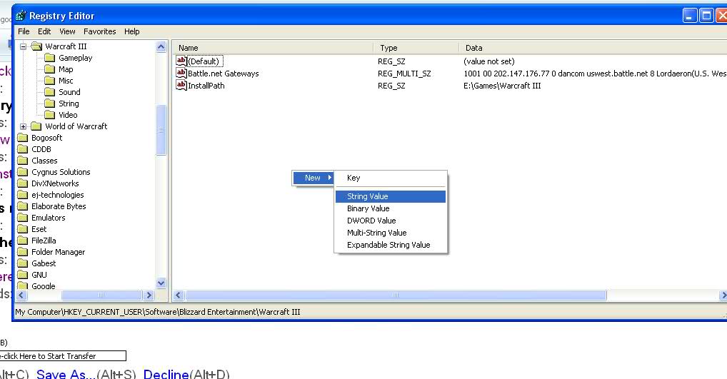Viewport: 727px width, 379px height.
Task: Click the Folder Manager folder icon
Action: point(22,252)
